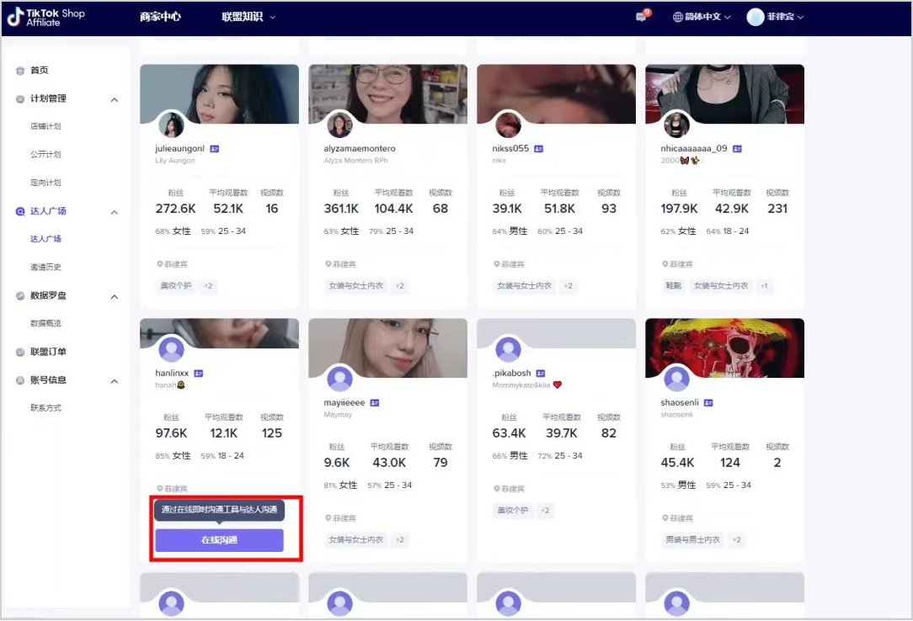Click the globe language icon

pyautogui.click(x=678, y=17)
